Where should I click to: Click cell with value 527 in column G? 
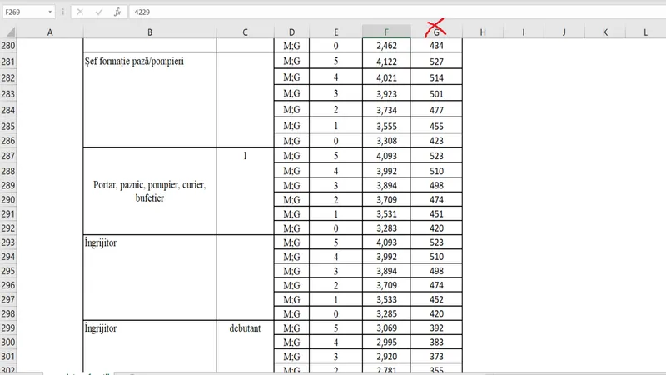pos(436,62)
